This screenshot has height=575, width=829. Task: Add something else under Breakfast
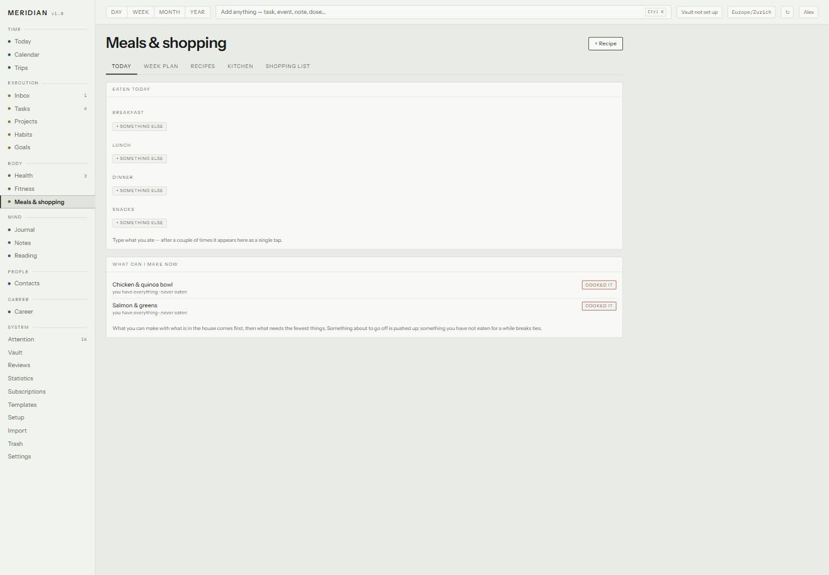click(x=139, y=127)
